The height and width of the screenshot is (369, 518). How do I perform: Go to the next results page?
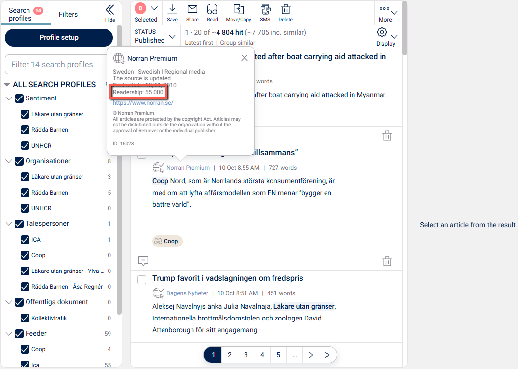tap(310, 355)
